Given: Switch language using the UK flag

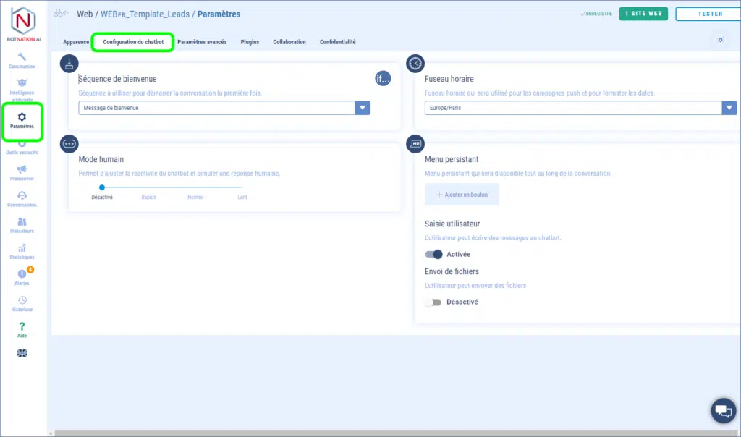Looking at the screenshot, I should [22, 353].
